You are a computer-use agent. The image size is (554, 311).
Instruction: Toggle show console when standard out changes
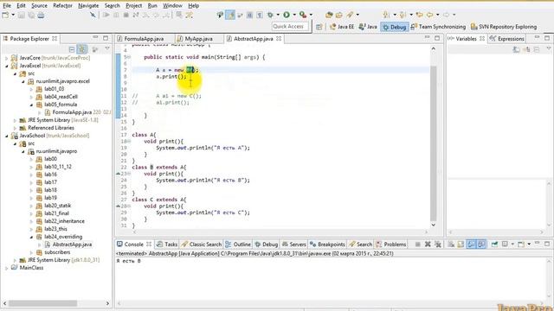point(471,244)
